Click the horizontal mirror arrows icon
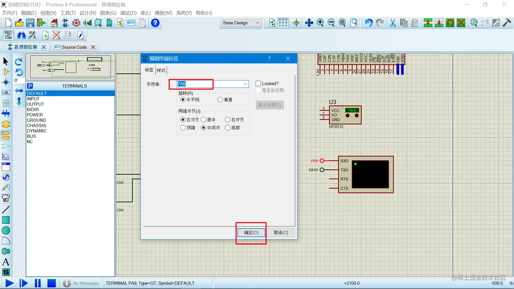The width and height of the screenshot is (514, 289). [x=19, y=91]
